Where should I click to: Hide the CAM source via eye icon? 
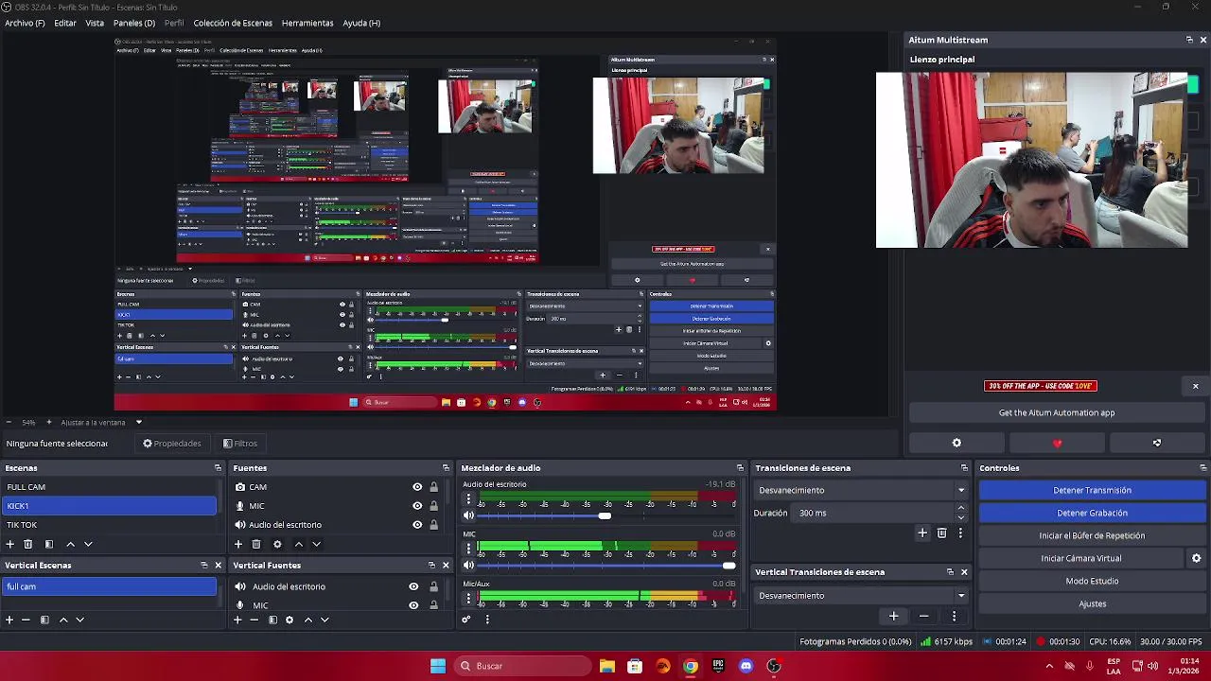[417, 487]
